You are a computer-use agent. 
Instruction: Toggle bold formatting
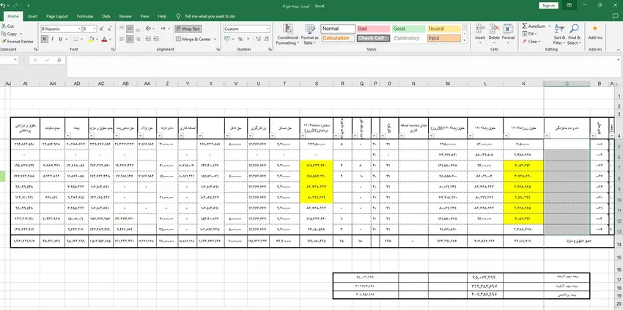[x=44, y=39]
